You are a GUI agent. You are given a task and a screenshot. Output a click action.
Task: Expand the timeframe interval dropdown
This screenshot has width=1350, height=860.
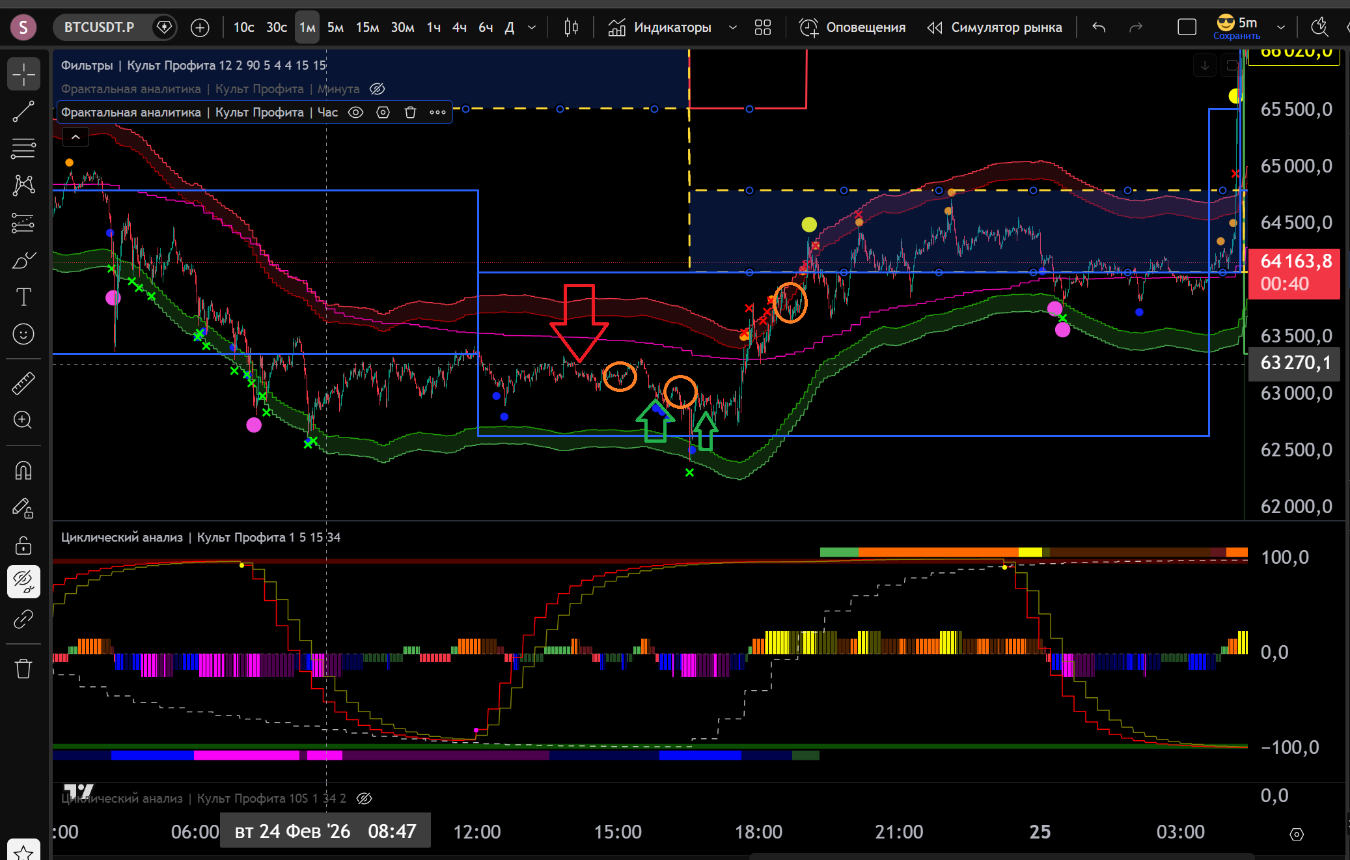[x=532, y=27]
